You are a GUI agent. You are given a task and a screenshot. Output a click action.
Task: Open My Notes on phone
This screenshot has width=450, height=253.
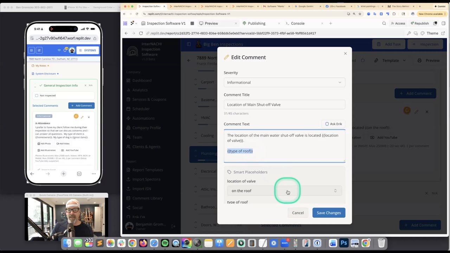tap(40, 66)
